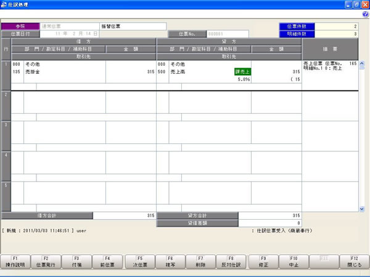This screenshot has width=370, height=277.
Task: Click the debit 金額 column header
Action: pyautogui.click(x=131, y=49)
